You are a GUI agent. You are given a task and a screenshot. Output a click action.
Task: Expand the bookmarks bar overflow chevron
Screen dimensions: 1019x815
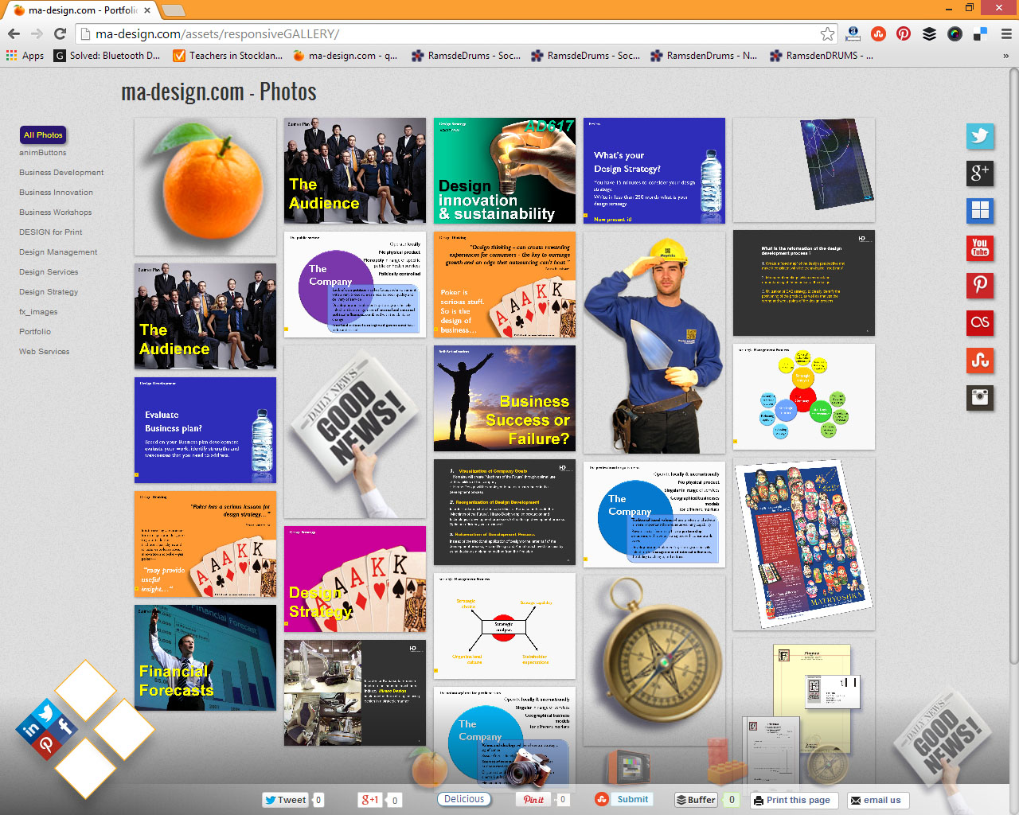[x=1005, y=56]
